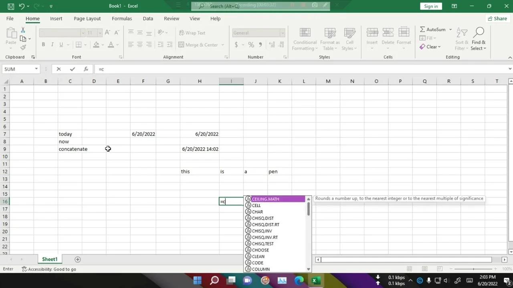This screenshot has width=513, height=288.
Task: Expand the formula bar chevron
Action: (x=510, y=69)
